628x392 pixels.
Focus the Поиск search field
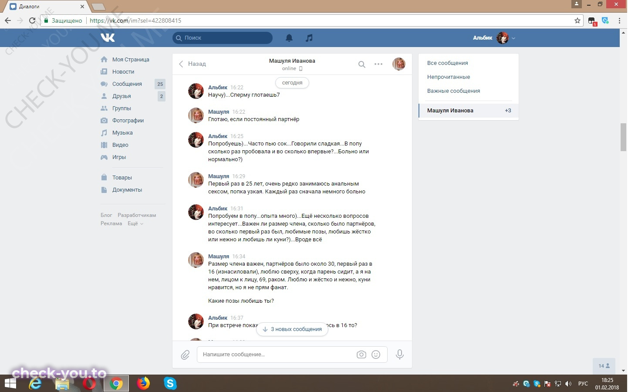coord(223,38)
